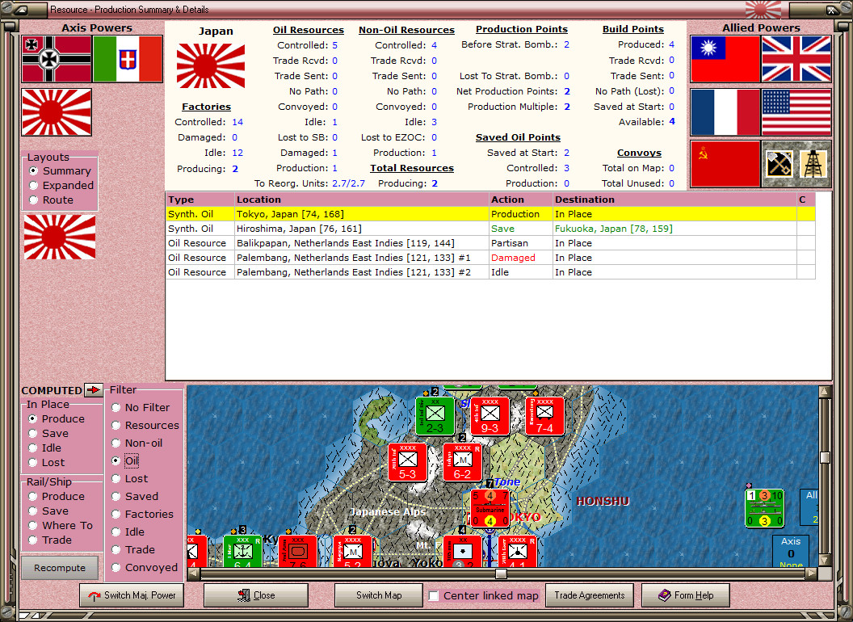Click the United States flag thumbnail
Image resolution: width=853 pixels, height=622 pixels.
click(796, 112)
